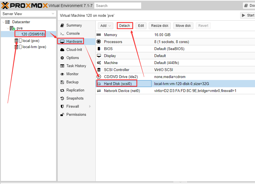255x184 pixels.
Task: Click the Processors CPU icon
Action: click(99, 42)
